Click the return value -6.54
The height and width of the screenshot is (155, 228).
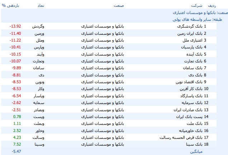[16, 96]
